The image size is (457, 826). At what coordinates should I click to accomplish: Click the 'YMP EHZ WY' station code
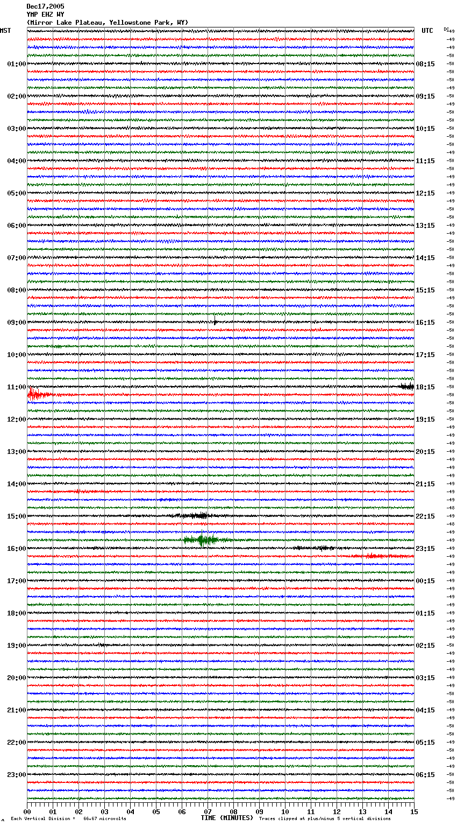coord(45,15)
